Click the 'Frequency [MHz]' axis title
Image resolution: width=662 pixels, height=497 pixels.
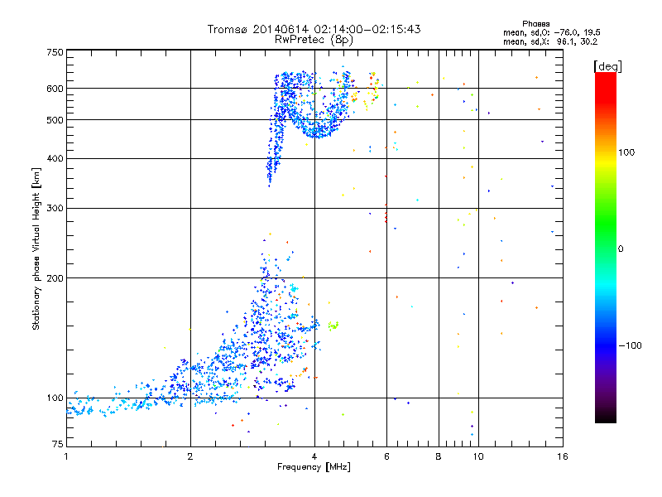point(314,467)
